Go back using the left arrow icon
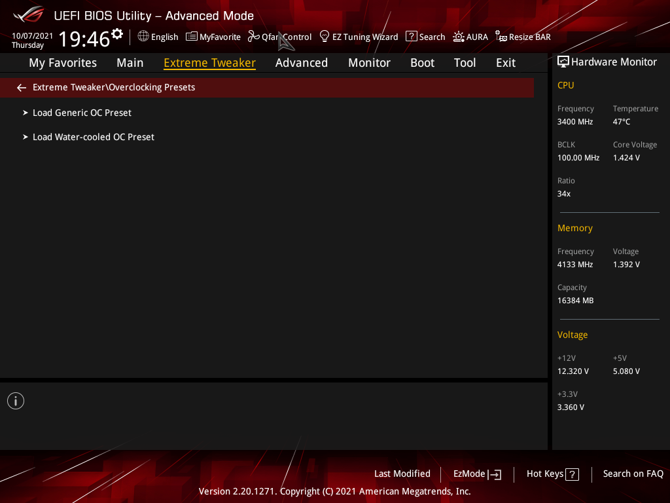 coord(22,88)
